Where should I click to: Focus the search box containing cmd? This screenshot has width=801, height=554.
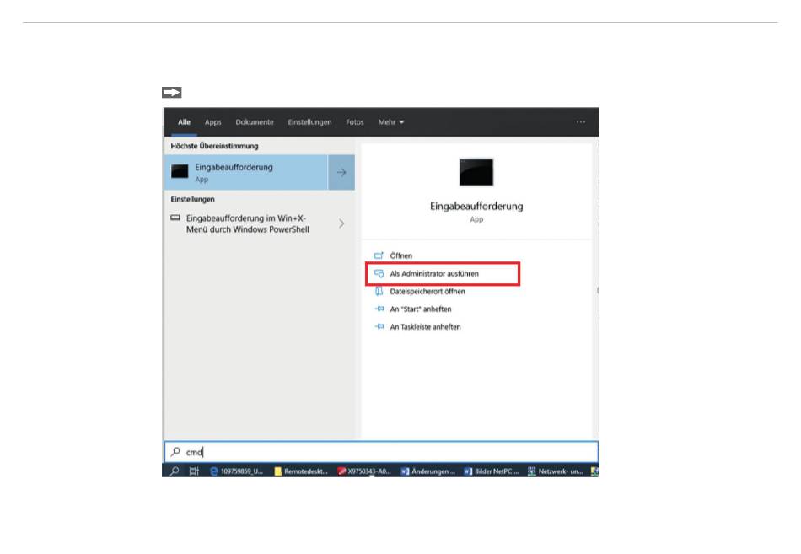tap(381, 452)
